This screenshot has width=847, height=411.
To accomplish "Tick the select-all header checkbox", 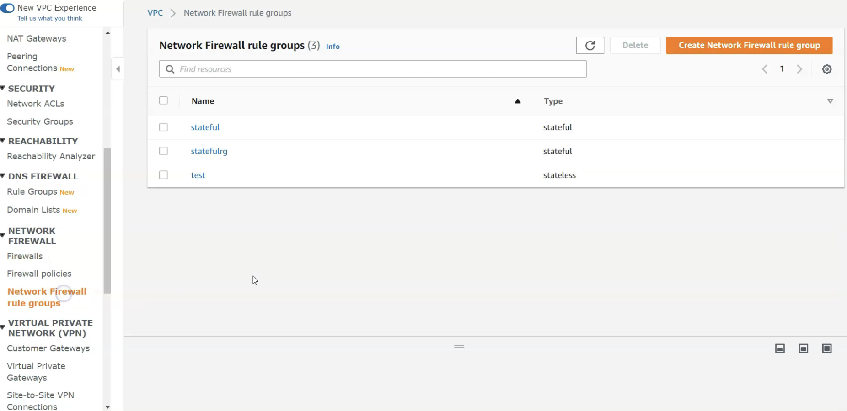I will click(x=163, y=100).
